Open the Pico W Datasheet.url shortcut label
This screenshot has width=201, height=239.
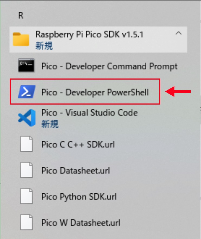click(x=81, y=223)
